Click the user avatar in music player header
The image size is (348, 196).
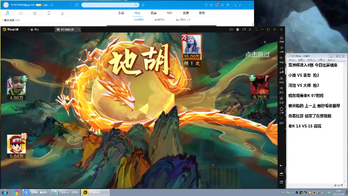[x=6, y=5]
